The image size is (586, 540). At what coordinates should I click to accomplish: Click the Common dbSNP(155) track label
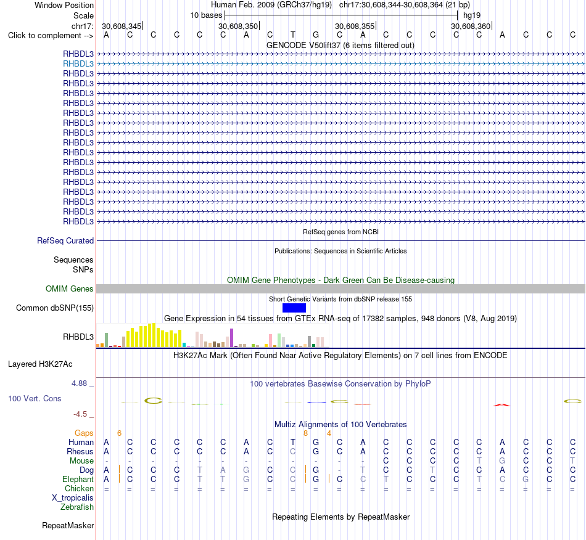click(x=54, y=308)
